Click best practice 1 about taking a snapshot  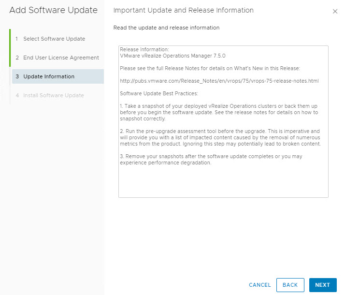tap(218, 112)
